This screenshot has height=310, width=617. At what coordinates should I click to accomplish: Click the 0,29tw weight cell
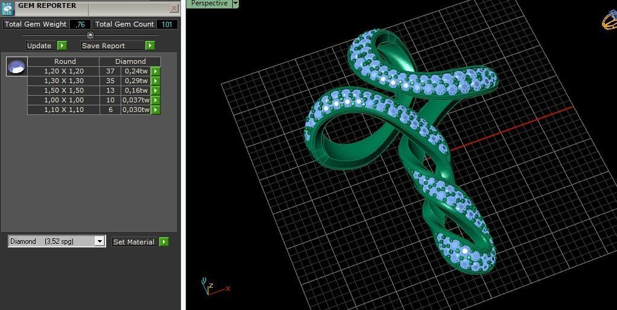(136, 81)
